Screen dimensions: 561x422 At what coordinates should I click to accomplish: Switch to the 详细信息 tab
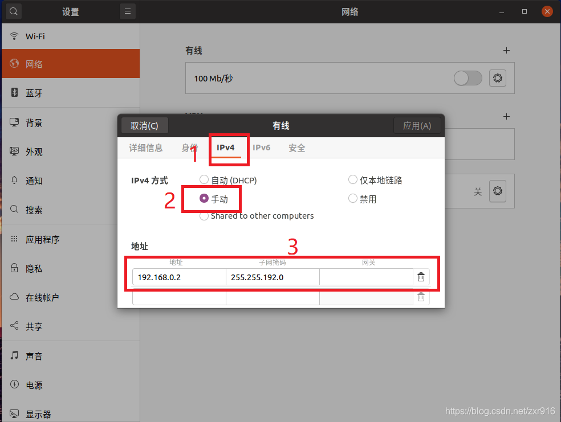[x=145, y=148]
